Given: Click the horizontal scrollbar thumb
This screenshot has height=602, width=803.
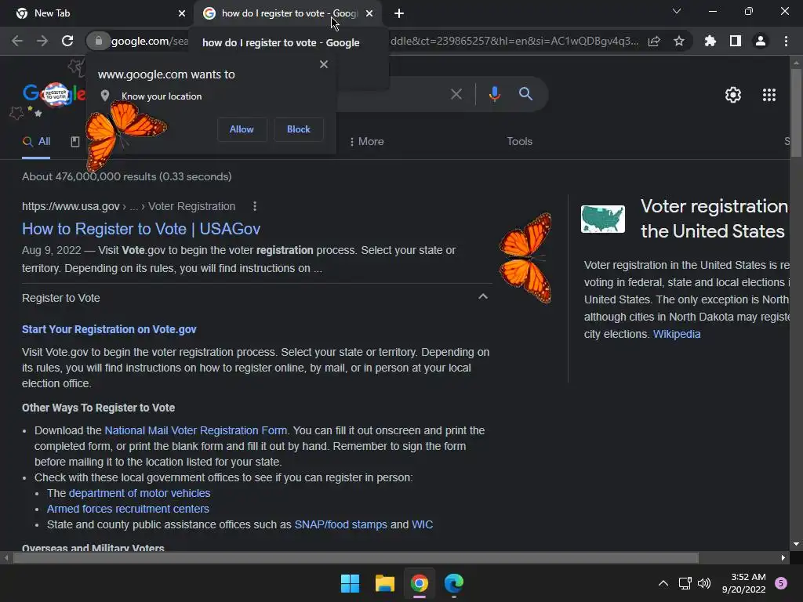Looking at the screenshot, I should point(355,557).
